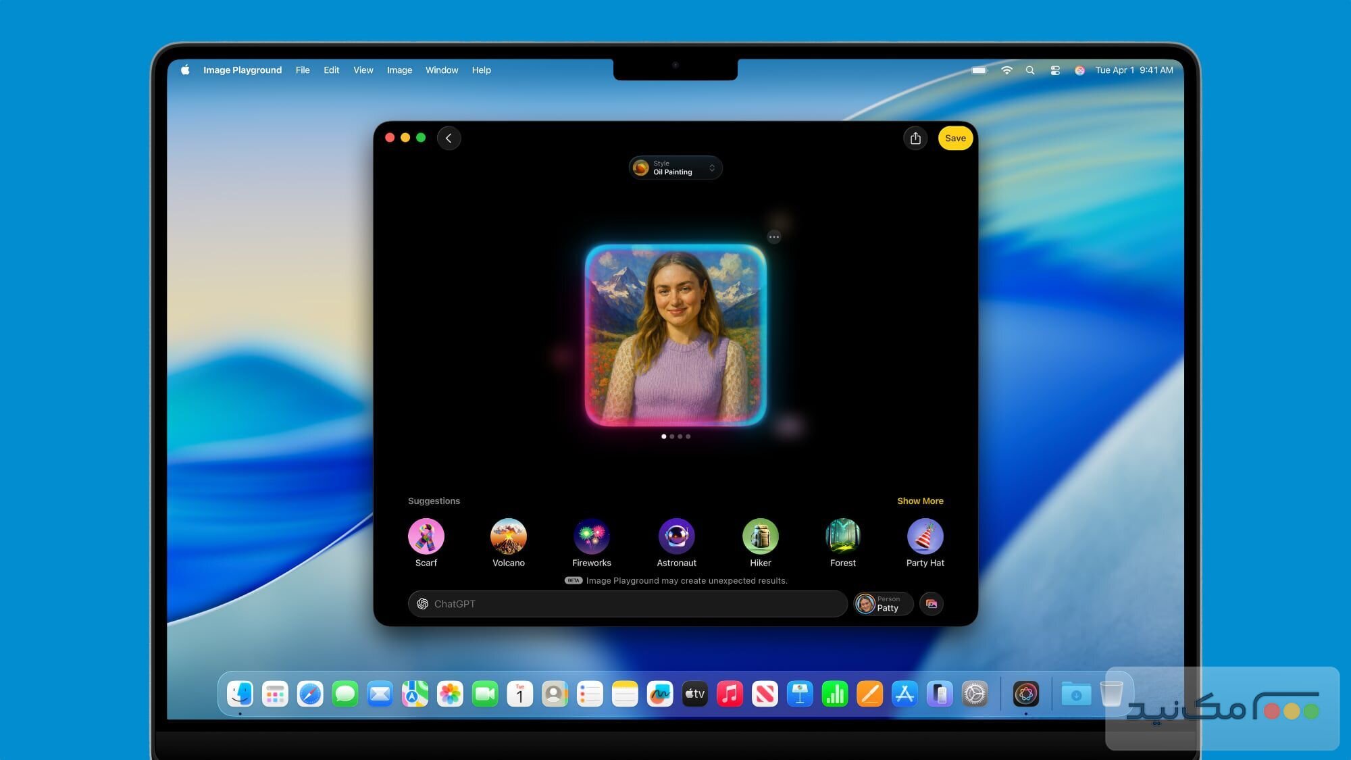1351x760 pixels.
Task: Click the Save button
Action: 955,138
